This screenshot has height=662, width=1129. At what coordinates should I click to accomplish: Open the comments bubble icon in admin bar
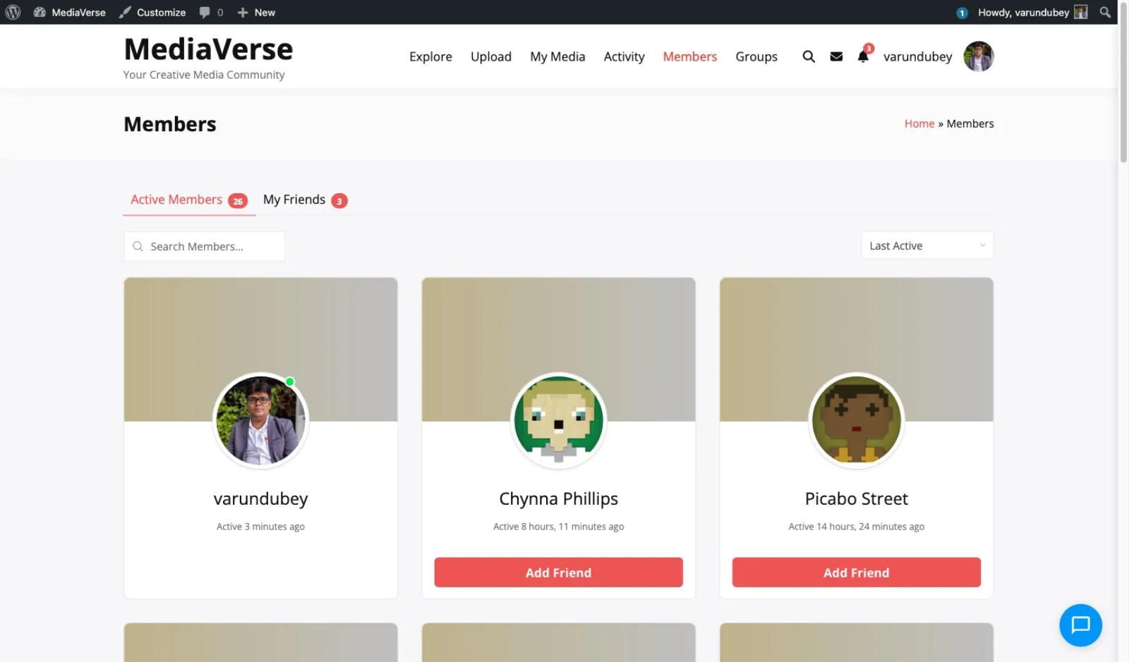point(205,12)
